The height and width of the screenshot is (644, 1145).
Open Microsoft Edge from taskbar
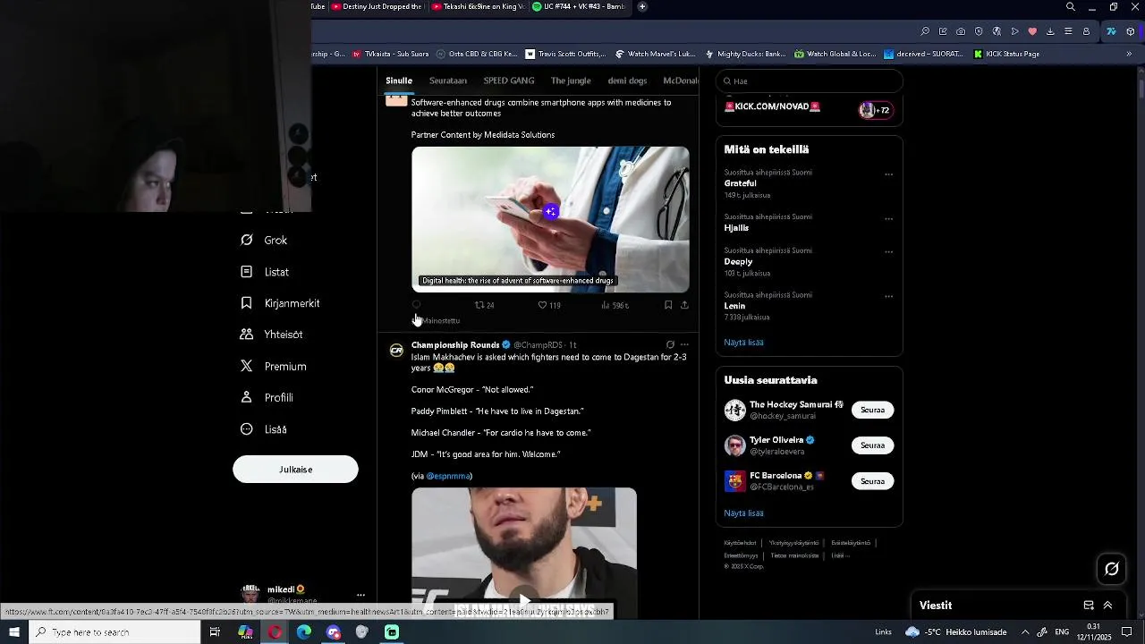[x=304, y=632]
